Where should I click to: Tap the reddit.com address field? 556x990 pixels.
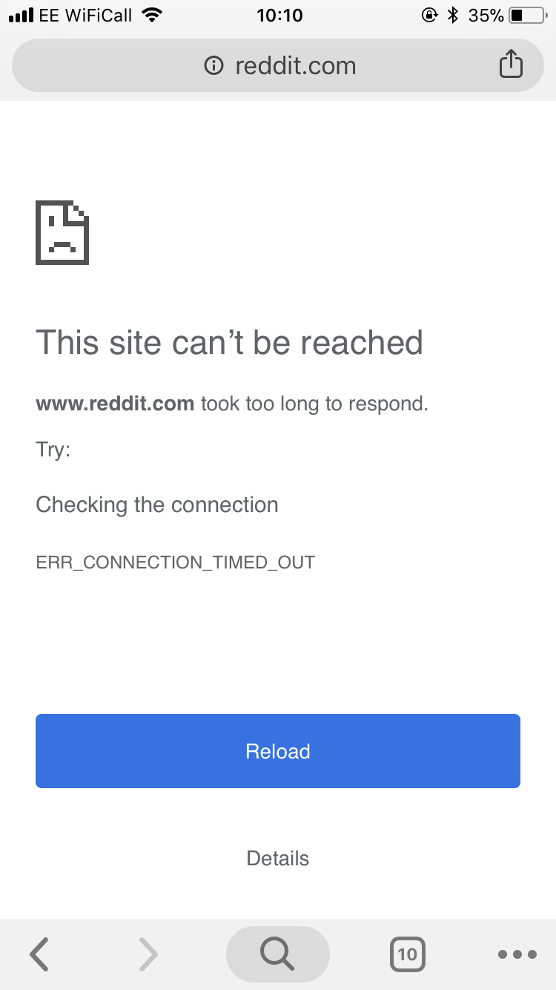[278, 65]
